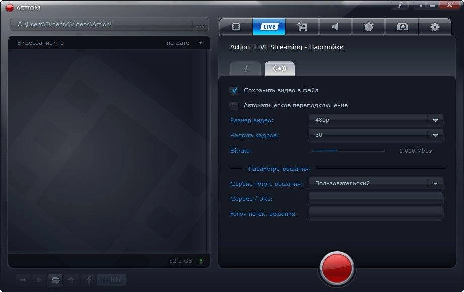
Task: Select the broadcast settings sub-tab
Action: (x=280, y=68)
